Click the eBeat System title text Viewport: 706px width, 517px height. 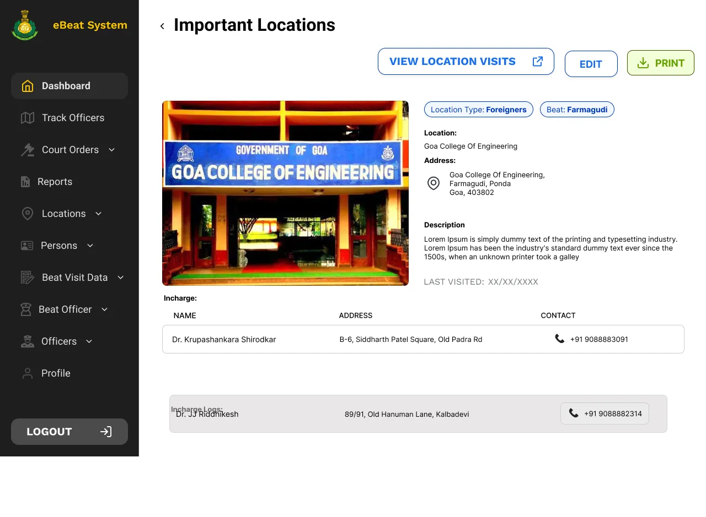[x=90, y=25]
